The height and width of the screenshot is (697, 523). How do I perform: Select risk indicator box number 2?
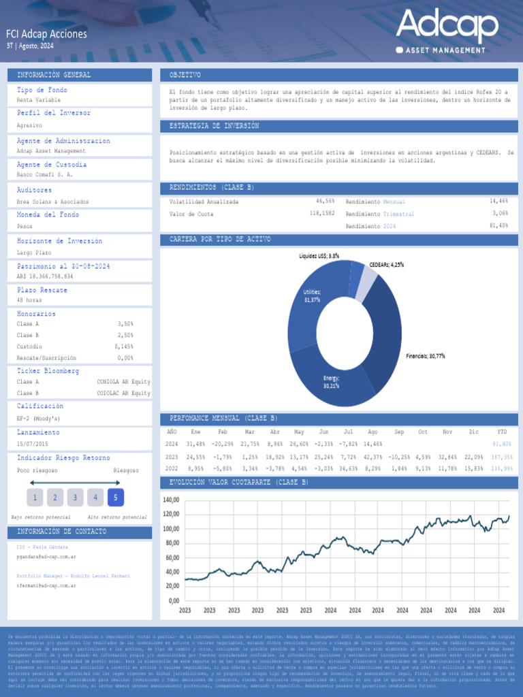coord(55,498)
